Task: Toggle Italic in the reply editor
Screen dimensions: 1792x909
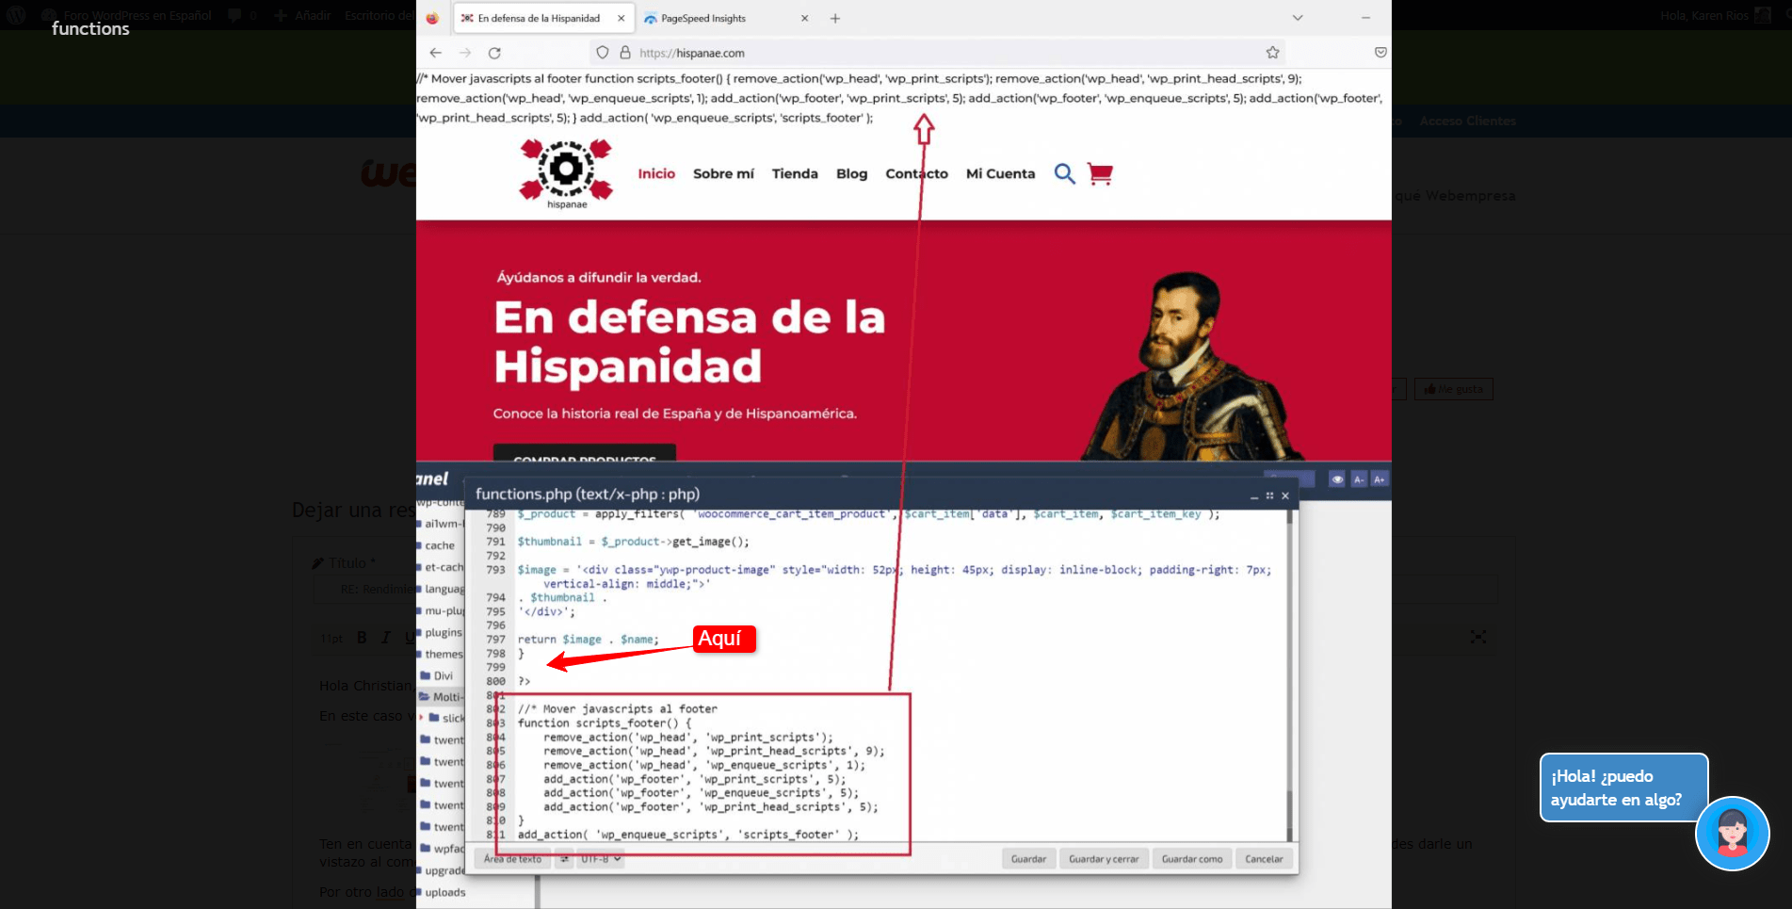Action: point(385,638)
